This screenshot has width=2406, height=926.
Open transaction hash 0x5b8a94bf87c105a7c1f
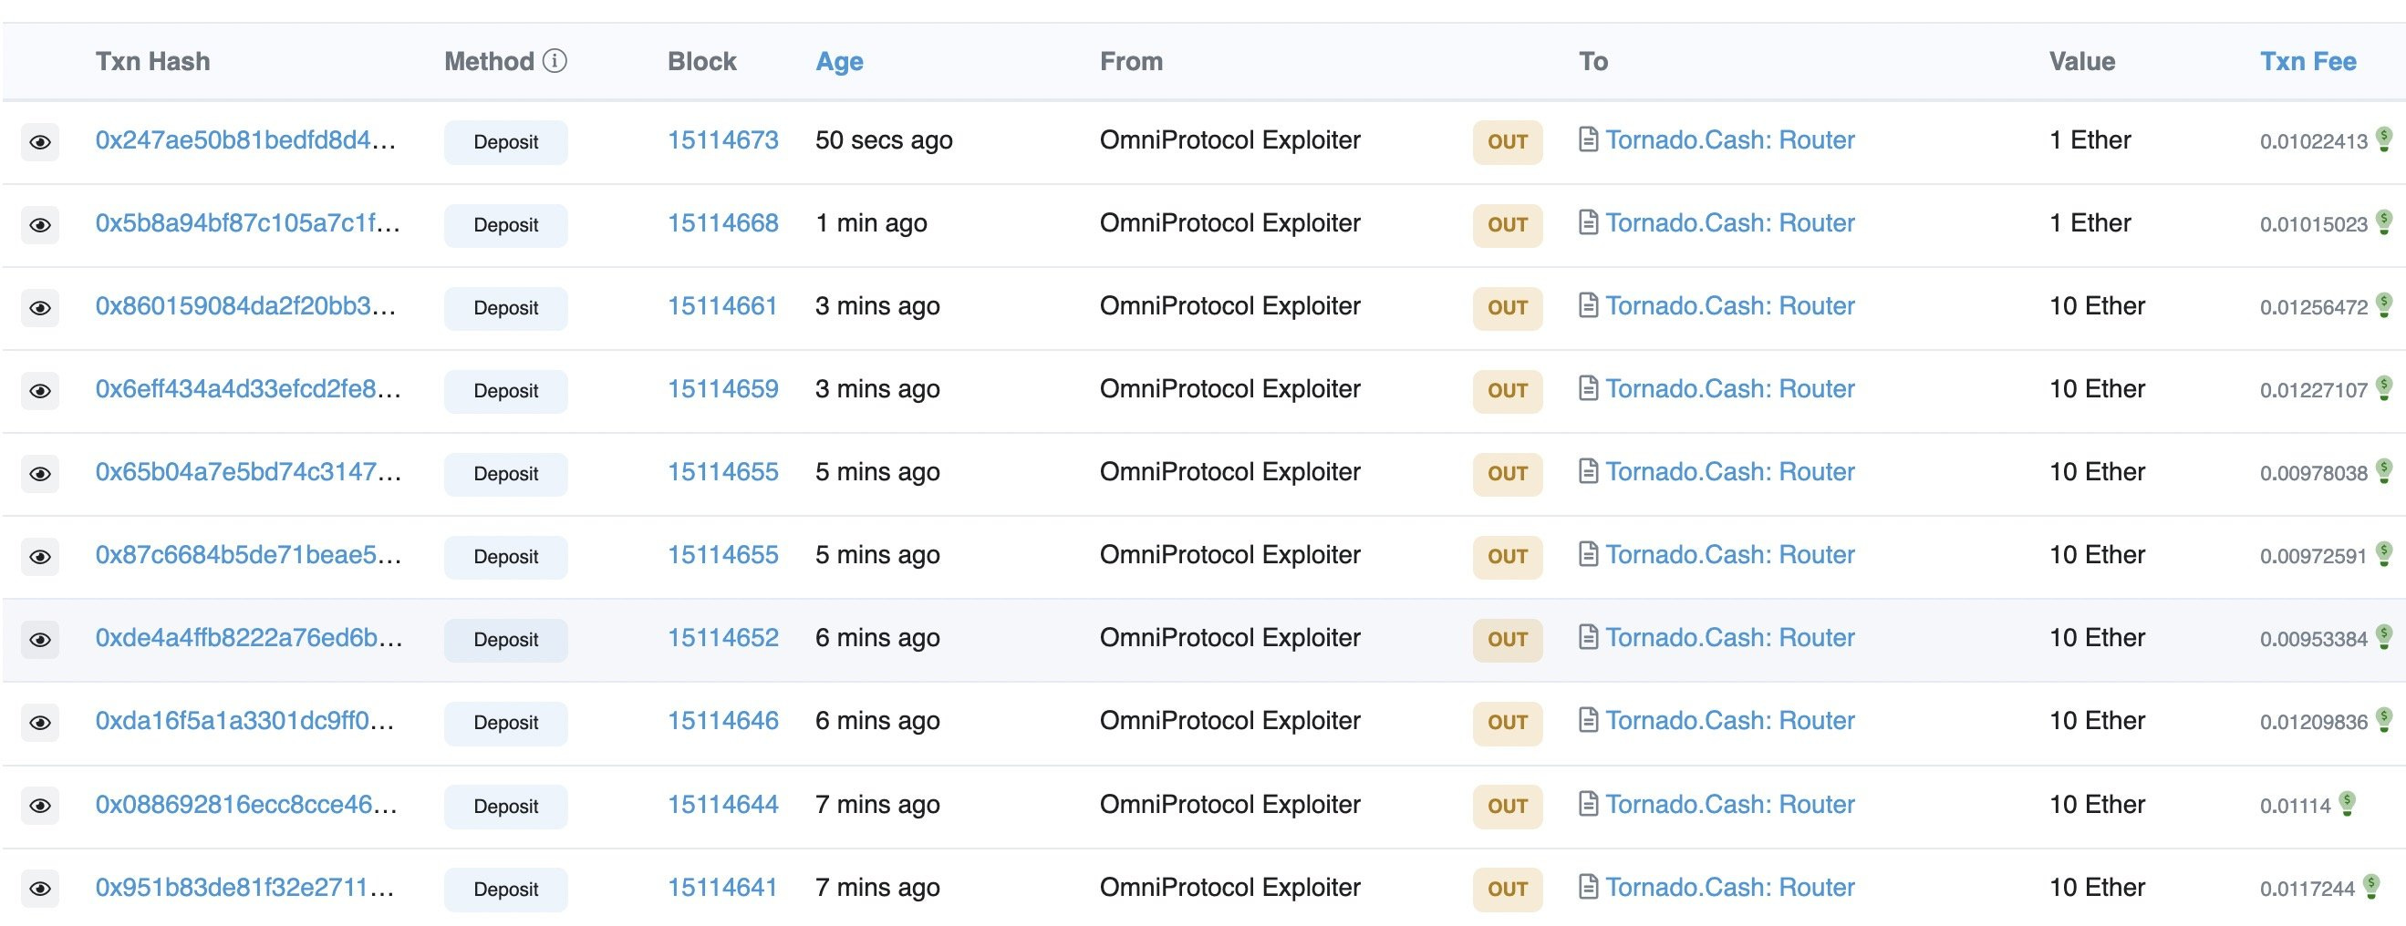(247, 223)
